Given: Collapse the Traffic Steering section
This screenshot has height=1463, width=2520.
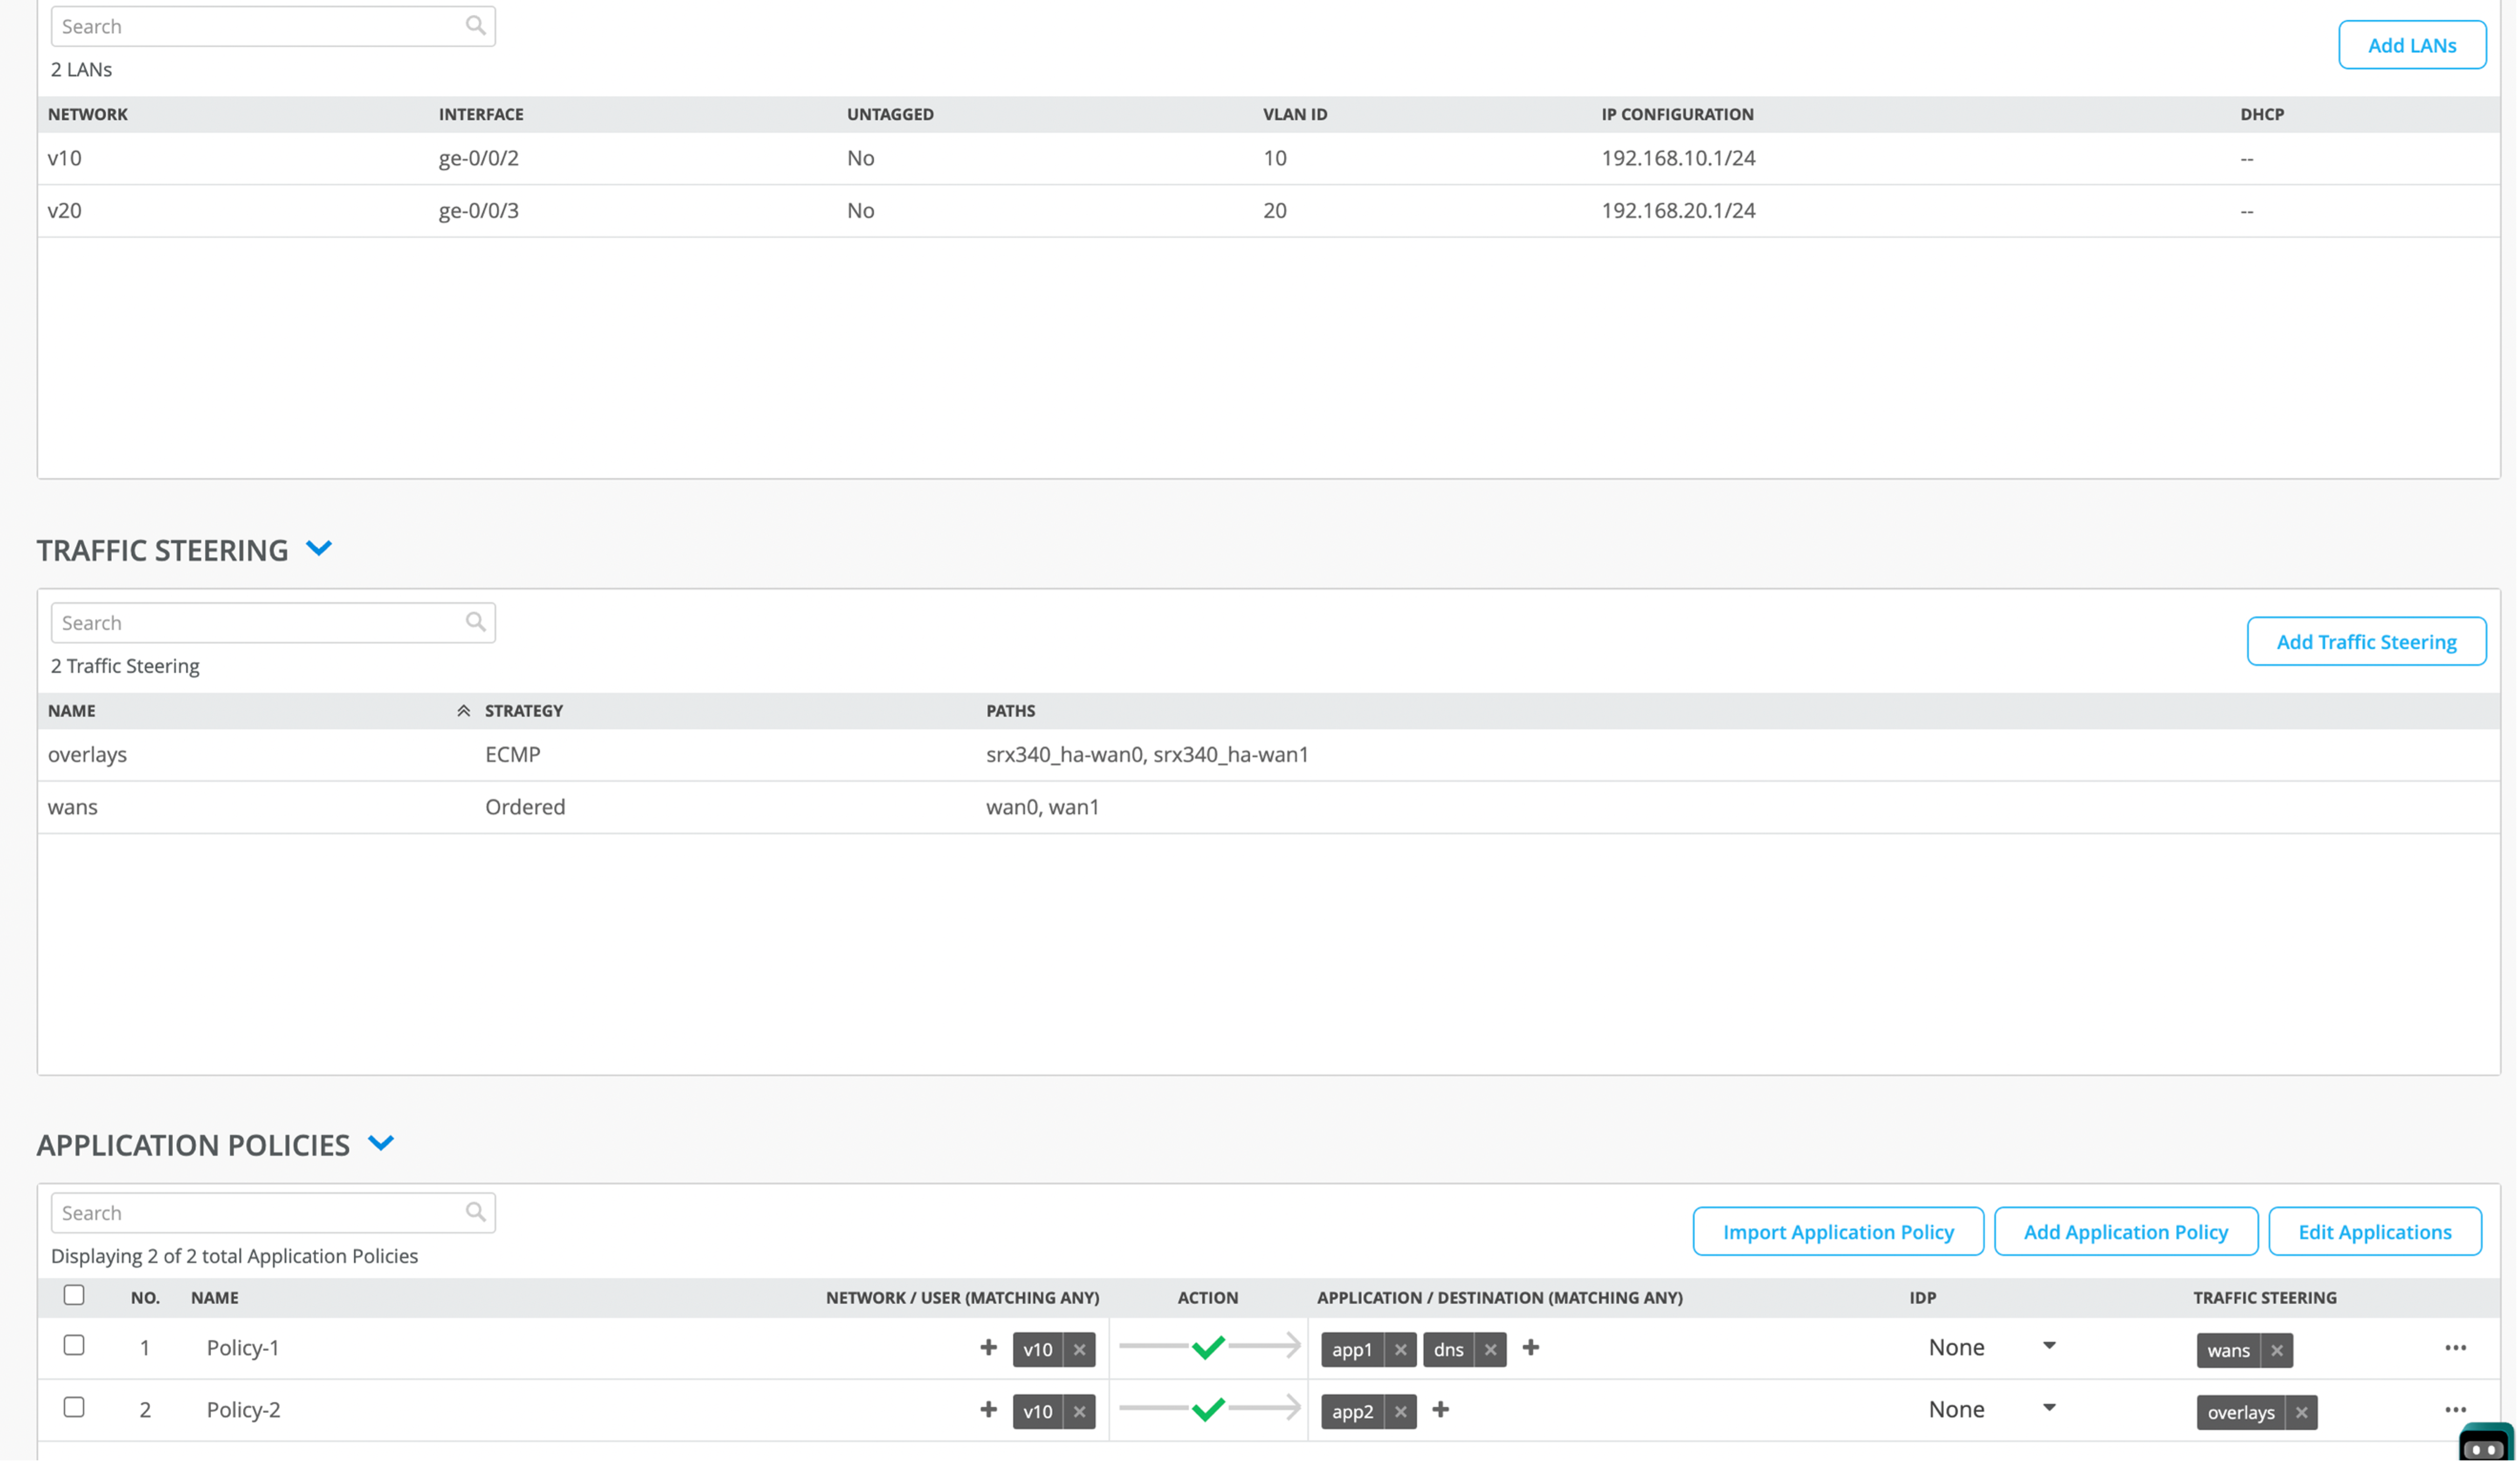Looking at the screenshot, I should coord(319,548).
